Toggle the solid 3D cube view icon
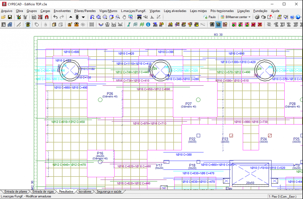 coord(54,25)
